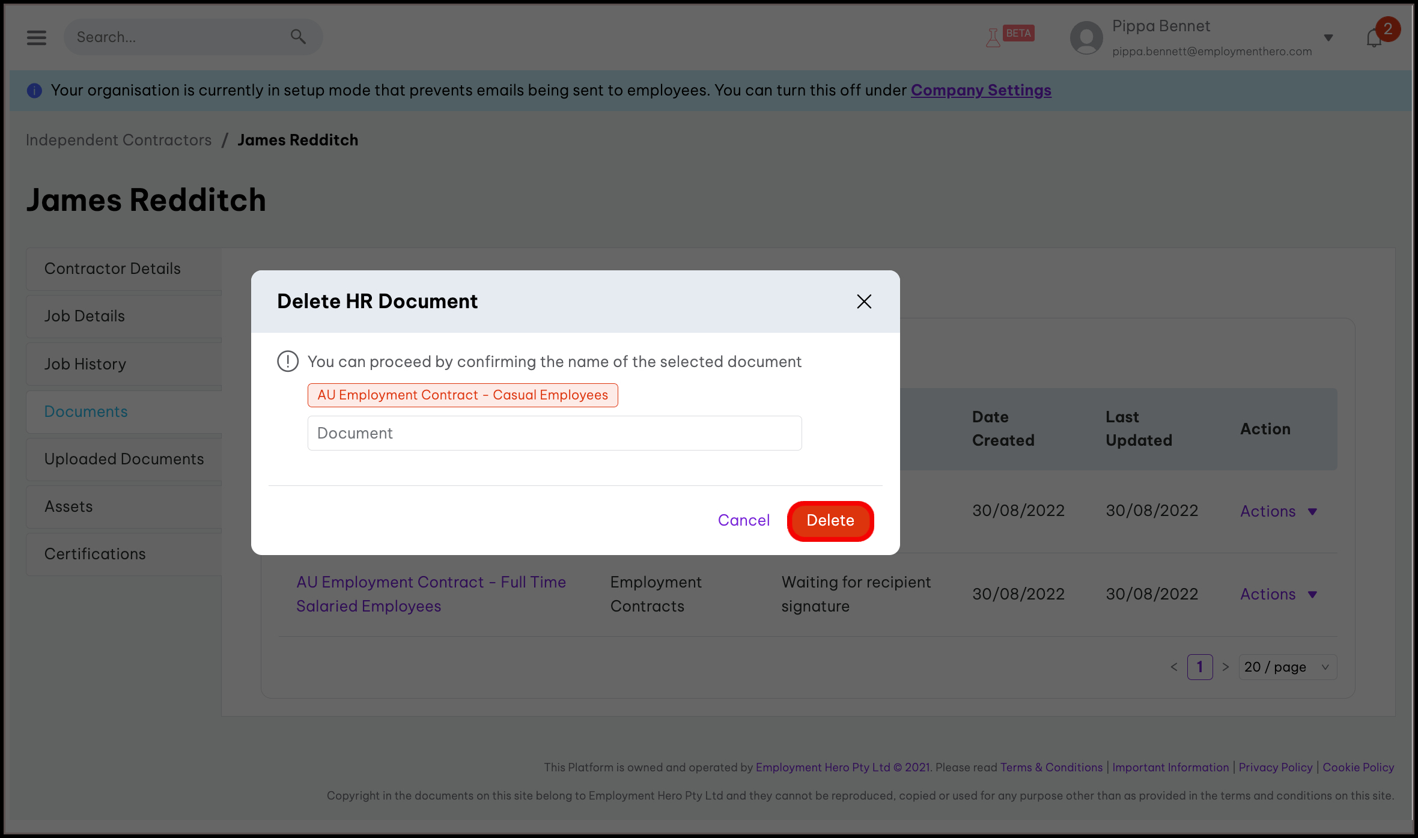Open the 20 / page size selector

1287,667
